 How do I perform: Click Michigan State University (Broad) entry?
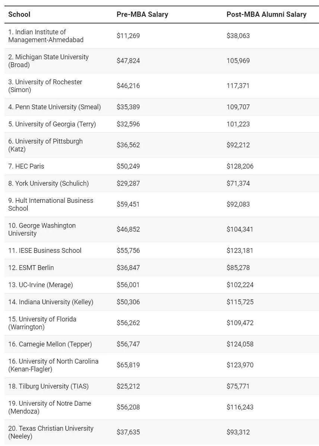tap(48, 61)
